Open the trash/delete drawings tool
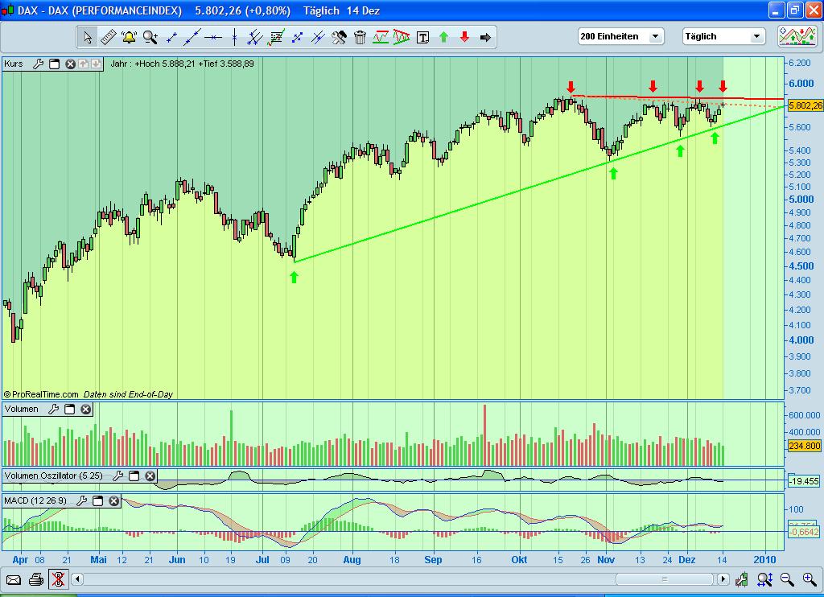 click(x=359, y=37)
